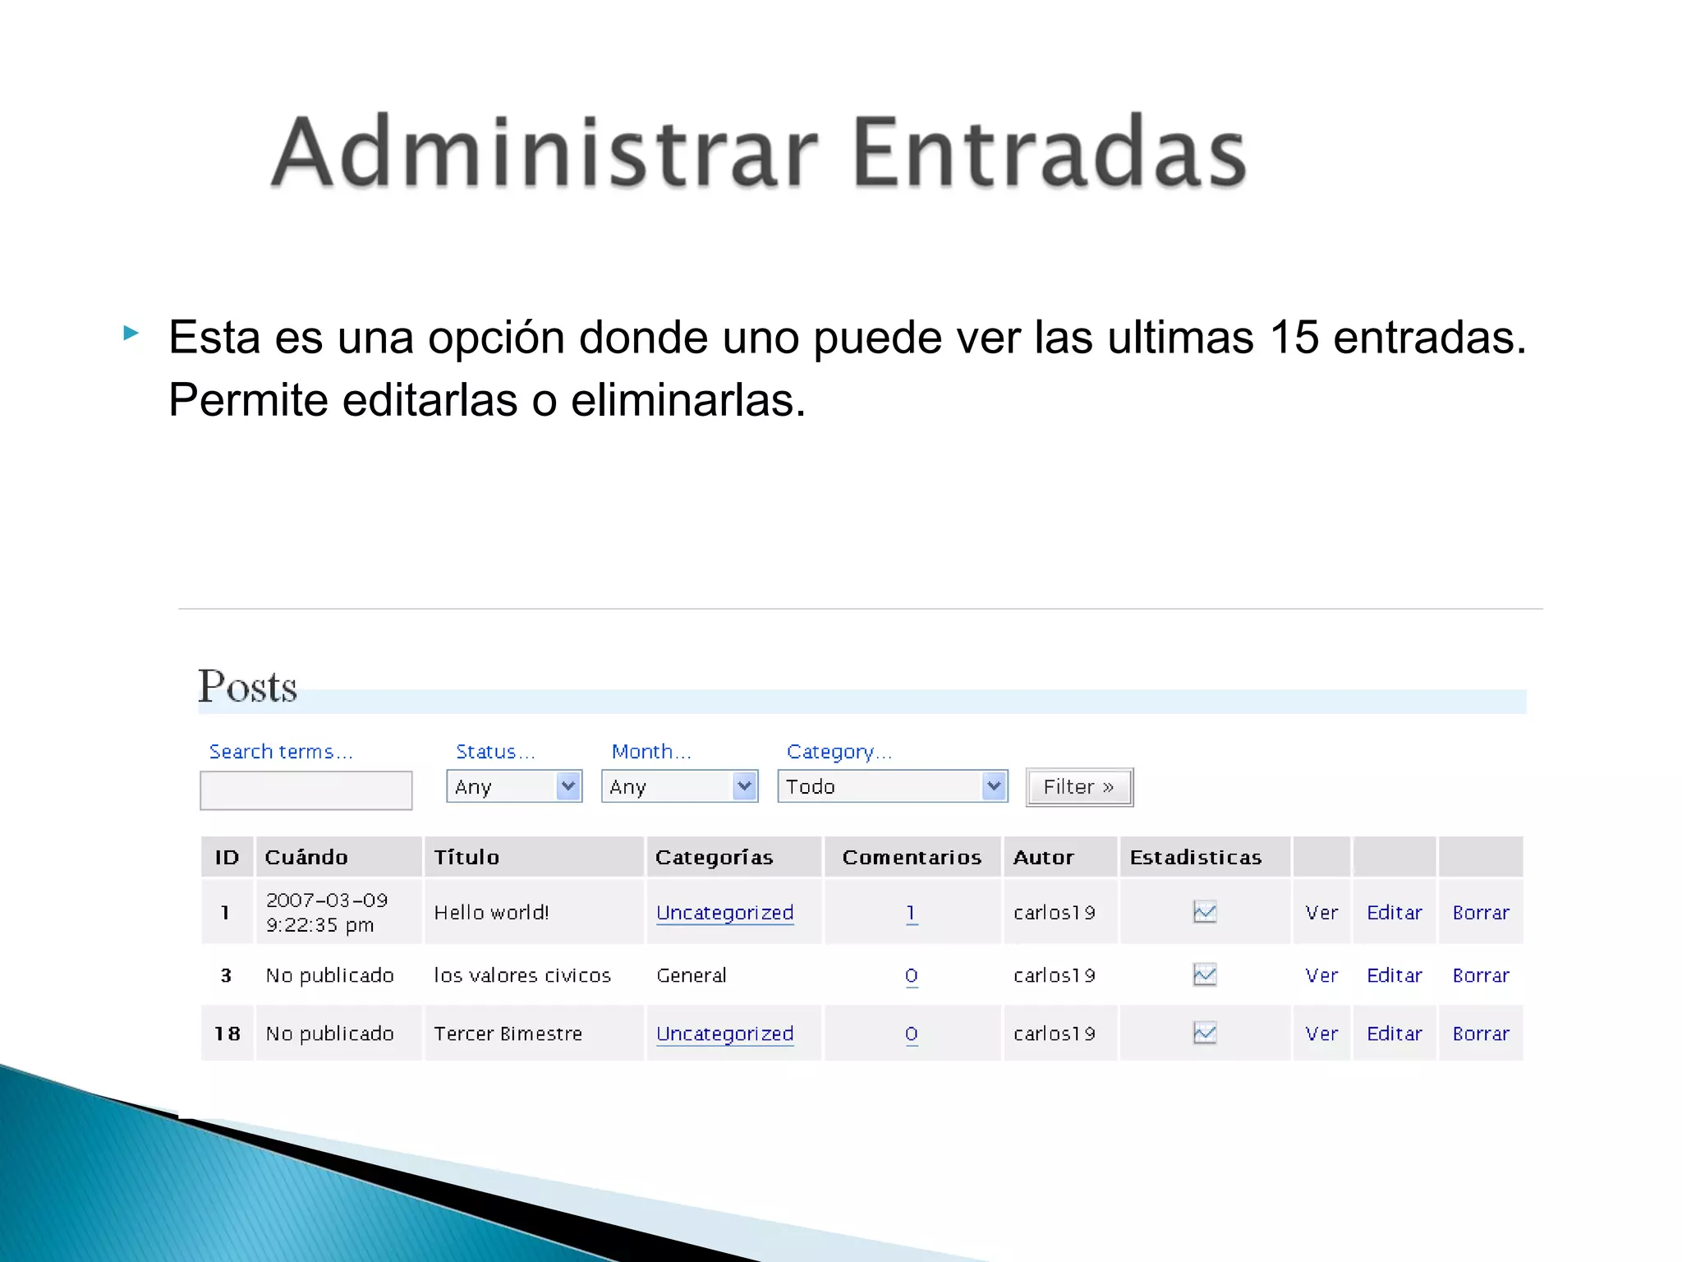
Task: Open the Uncategorized link in the Hello world! row
Action: [x=724, y=913]
